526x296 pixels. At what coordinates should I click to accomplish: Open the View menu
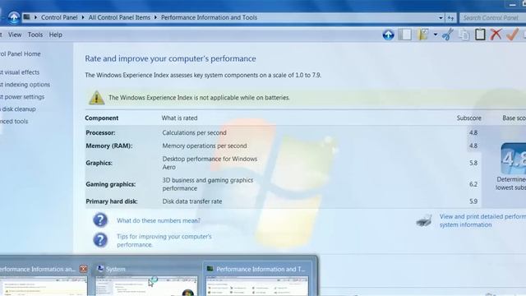pos(15,35)
